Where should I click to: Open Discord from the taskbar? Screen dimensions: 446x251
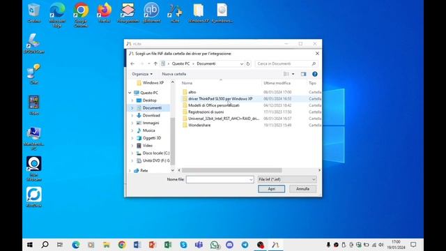[229, 245]
